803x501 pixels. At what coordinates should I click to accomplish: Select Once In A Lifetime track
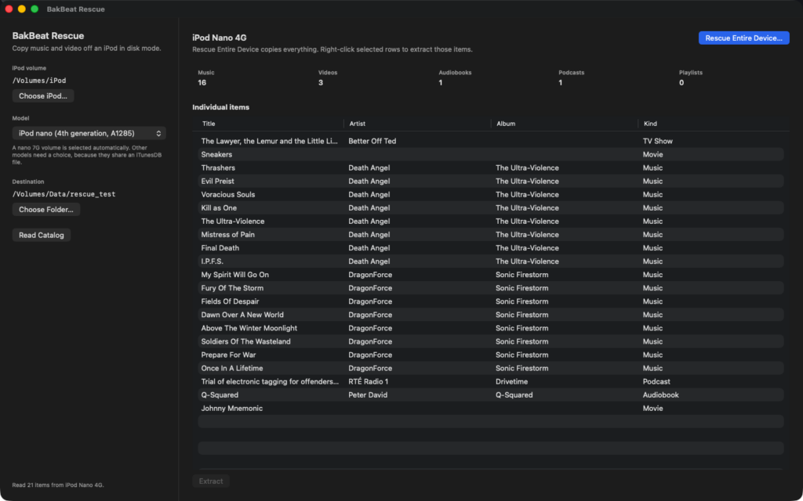click(x=491, y=368)
